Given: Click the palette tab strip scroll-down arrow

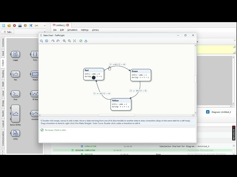Looking at the screenshot, I should [x=3, y=154].
